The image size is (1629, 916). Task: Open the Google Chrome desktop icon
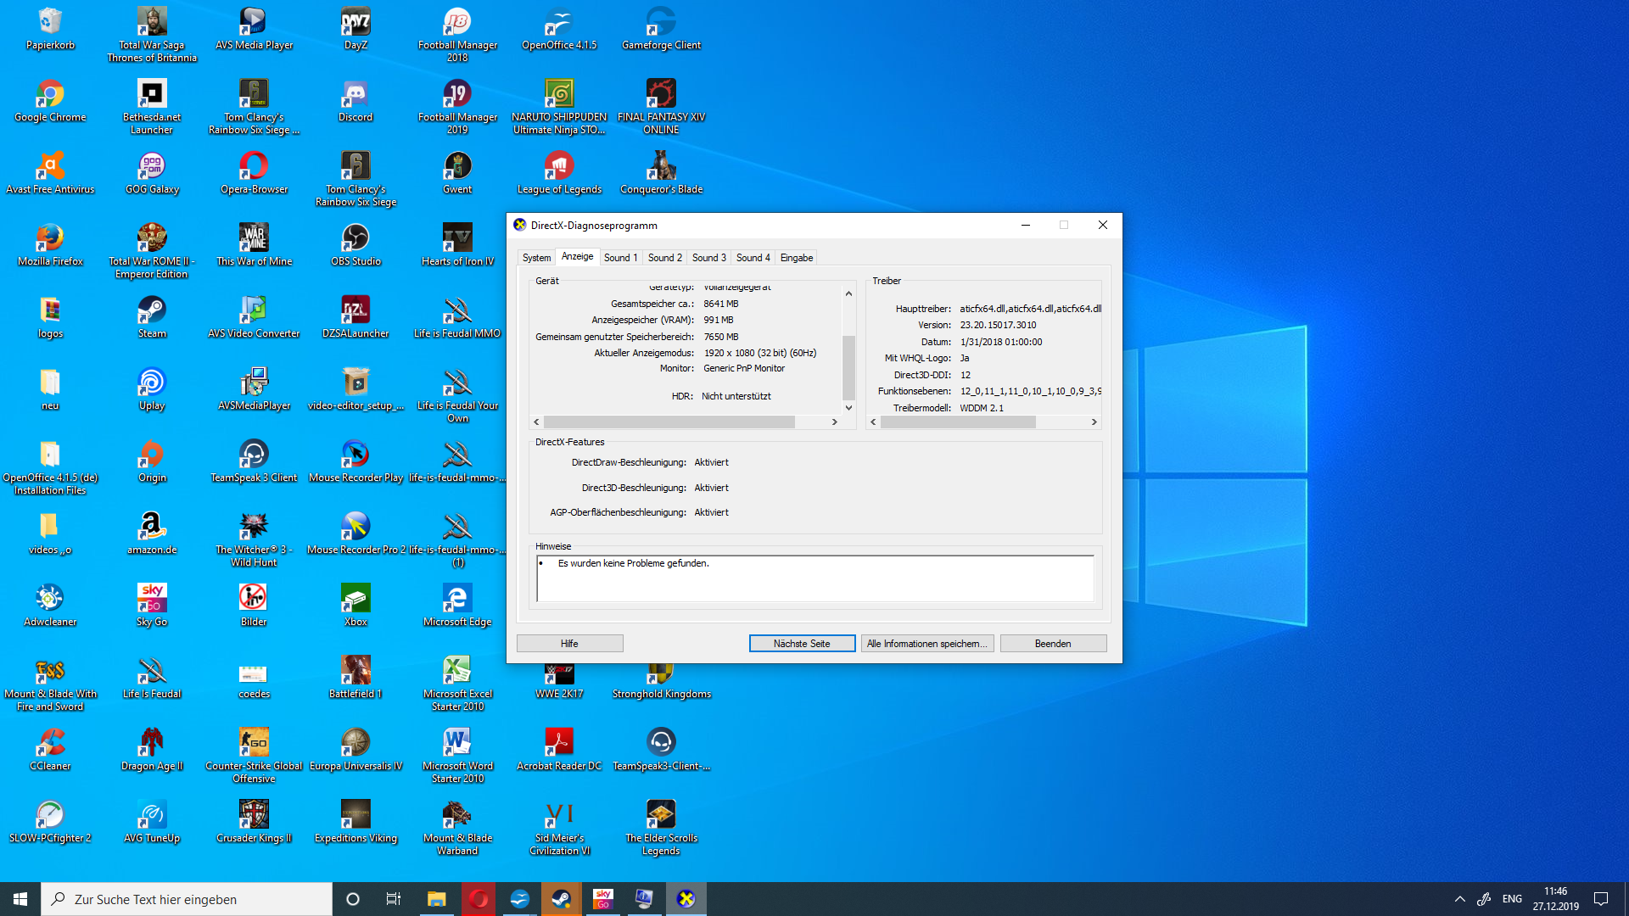[50, 94]
